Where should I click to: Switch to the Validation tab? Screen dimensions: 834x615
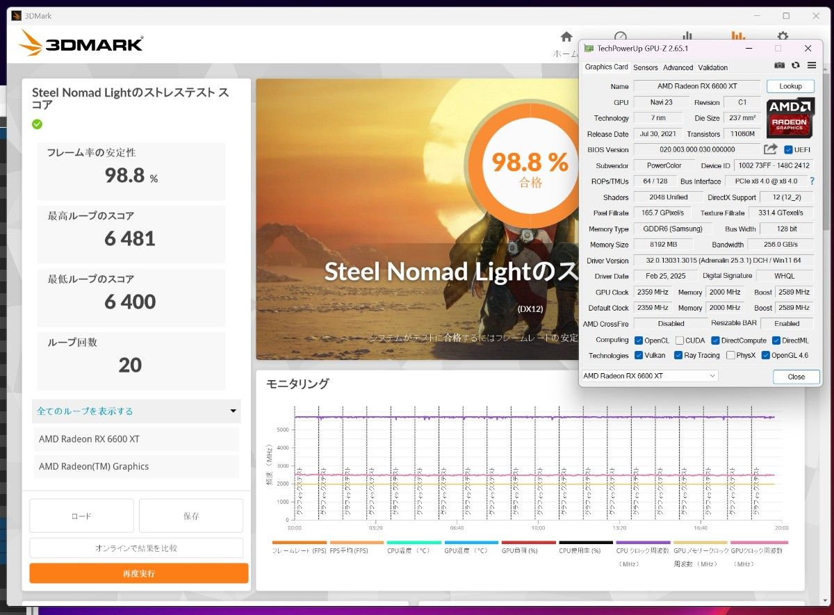pyautogui.click(x=712, y=67)
